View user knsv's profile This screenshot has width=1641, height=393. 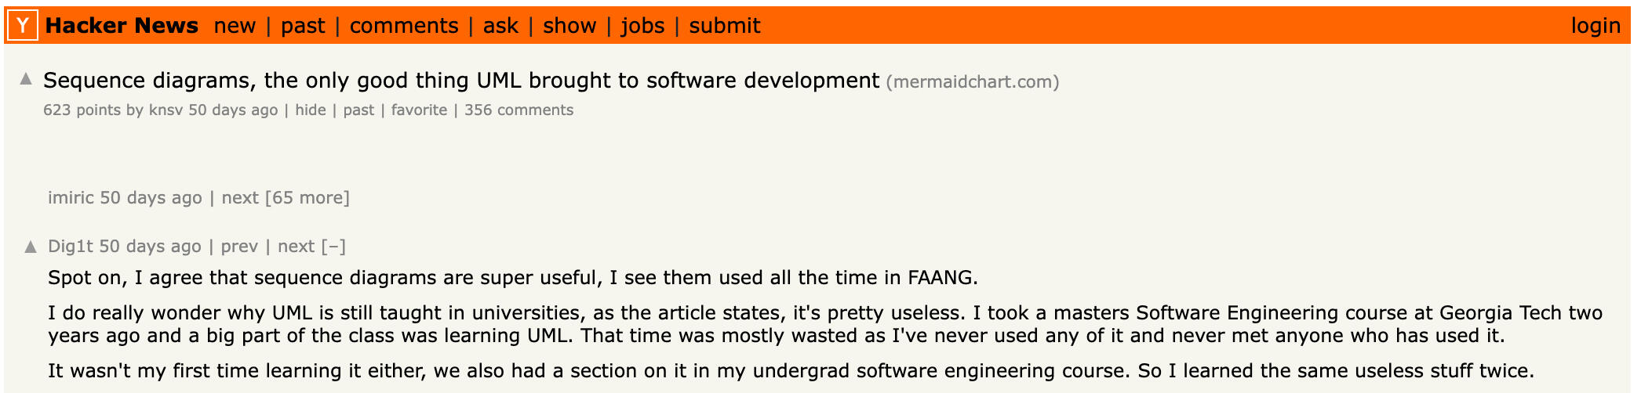(x=166, y=110)
